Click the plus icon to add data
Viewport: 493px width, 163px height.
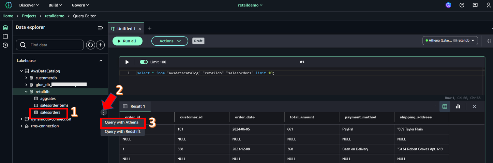pos(100,45)
